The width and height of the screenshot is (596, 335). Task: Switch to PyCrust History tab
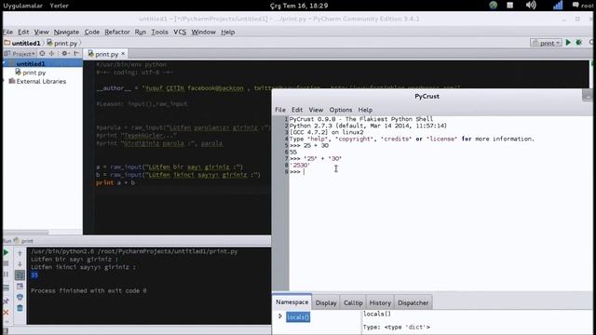[380, 302]
